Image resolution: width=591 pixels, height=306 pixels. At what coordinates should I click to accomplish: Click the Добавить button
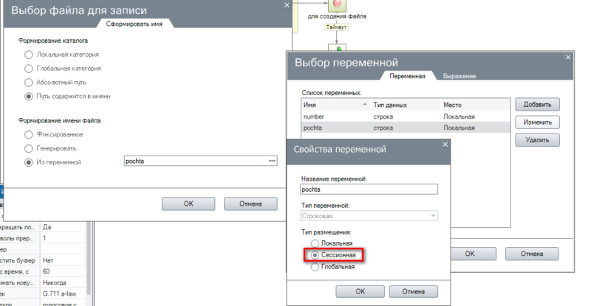point(537,105)
